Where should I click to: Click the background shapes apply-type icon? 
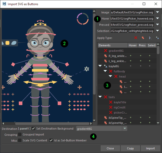click(157, 38)
